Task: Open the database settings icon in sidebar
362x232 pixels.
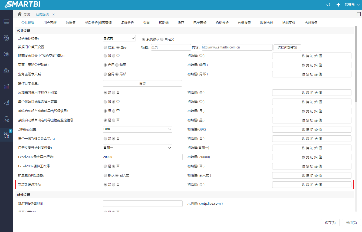Action: 6,38
